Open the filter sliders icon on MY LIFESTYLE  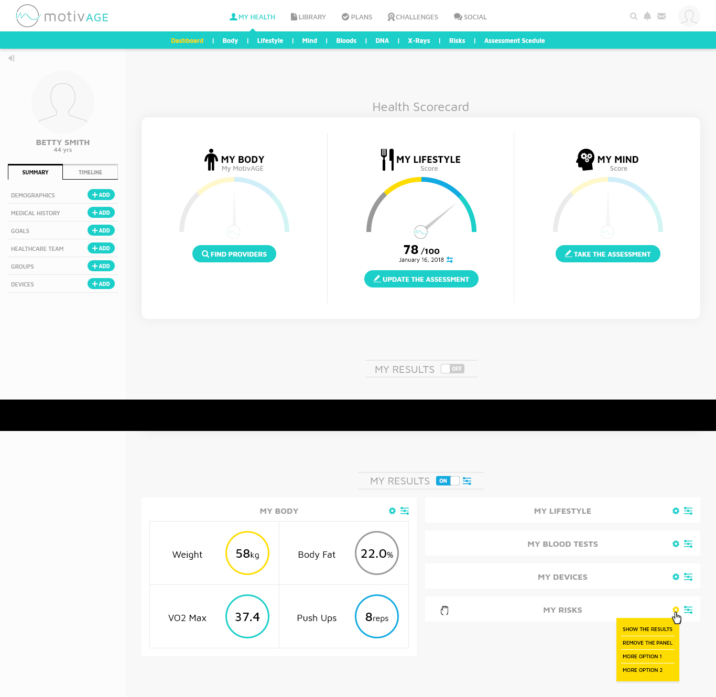[x=689, y=511]
